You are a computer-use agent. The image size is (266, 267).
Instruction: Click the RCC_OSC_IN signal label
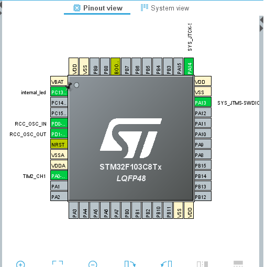30,124
